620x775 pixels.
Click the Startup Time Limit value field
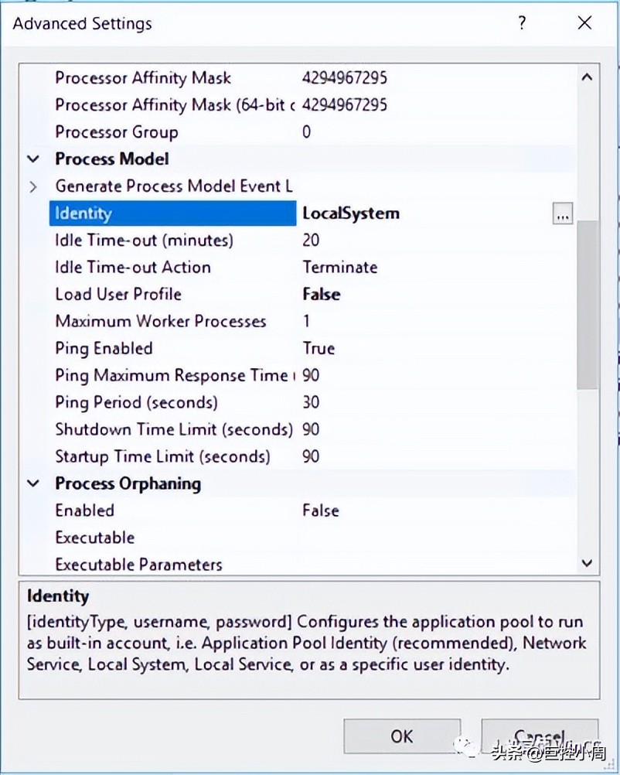click(311, 456)
